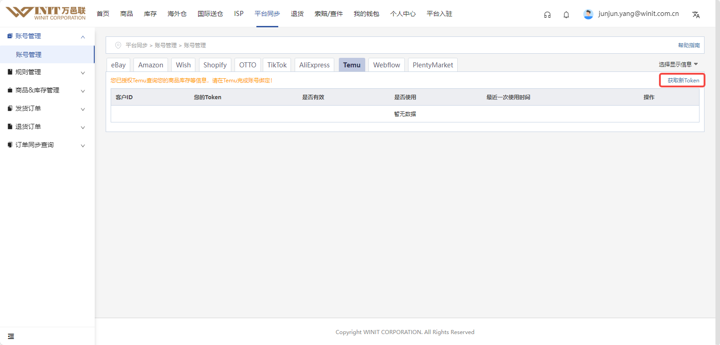Viewport: 720px width, 345px height.
Task: Open the customer service headset icon
Action: 547,15
